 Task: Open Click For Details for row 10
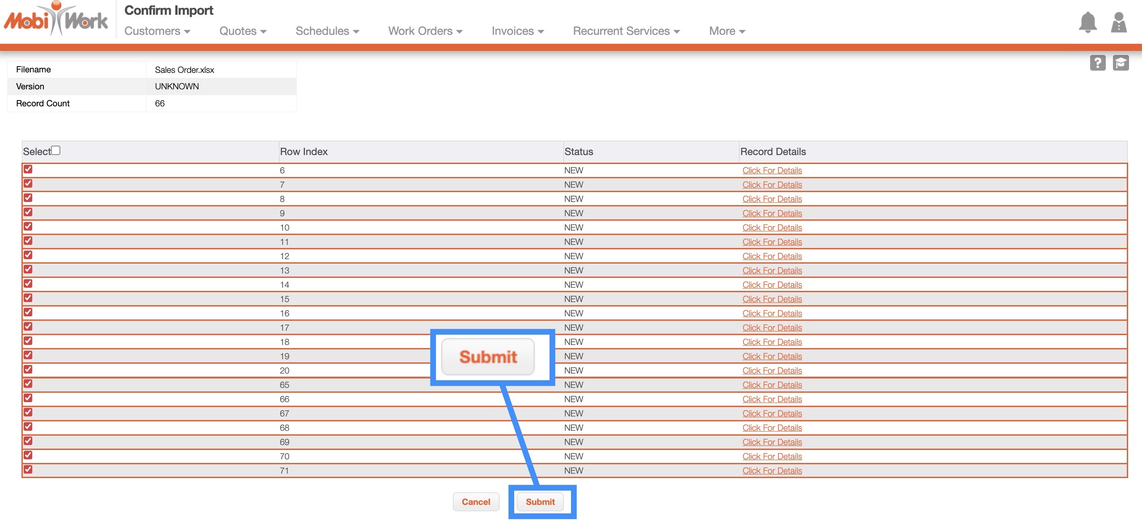[772, 228]
